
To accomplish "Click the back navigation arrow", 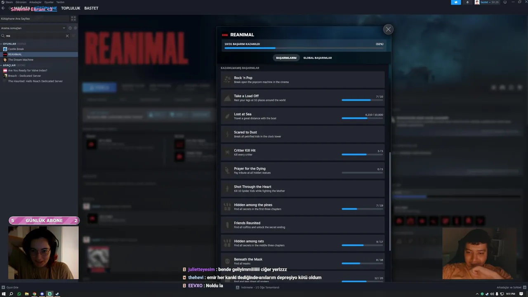I will pyautogui.click(x=3, y=8).
